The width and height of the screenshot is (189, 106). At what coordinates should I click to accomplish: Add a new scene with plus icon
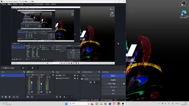coord(2,97)
